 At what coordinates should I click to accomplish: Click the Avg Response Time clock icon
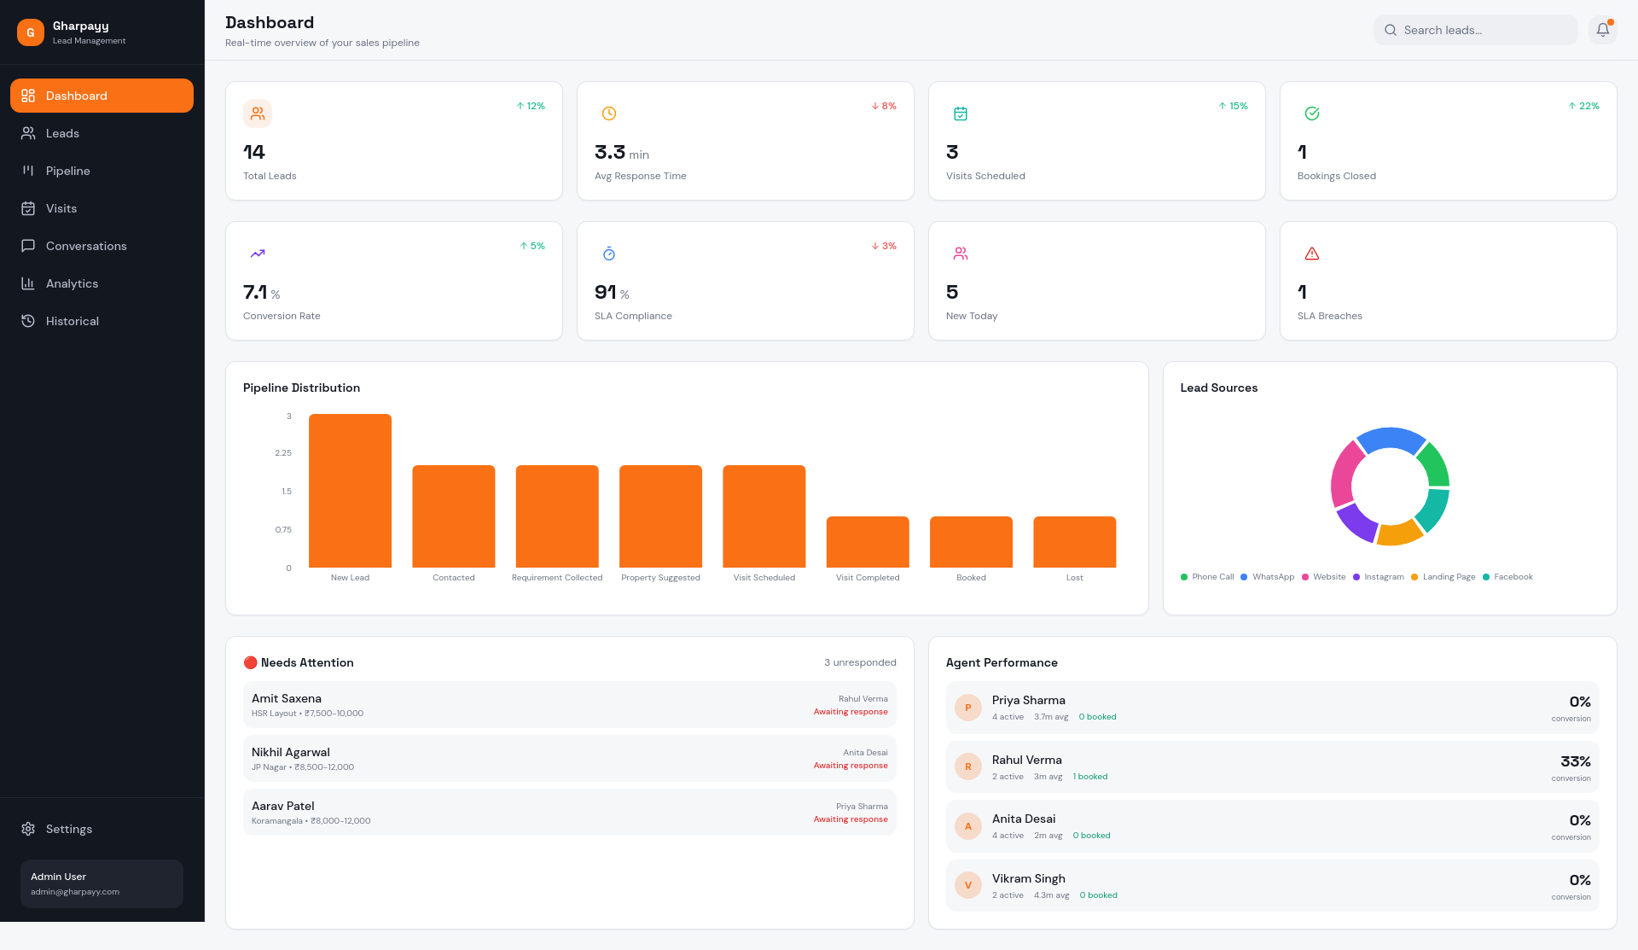point(609,114)
